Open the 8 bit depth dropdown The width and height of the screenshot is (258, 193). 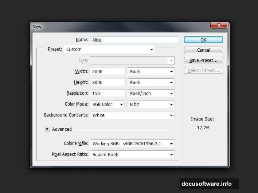tap(150, 105)
